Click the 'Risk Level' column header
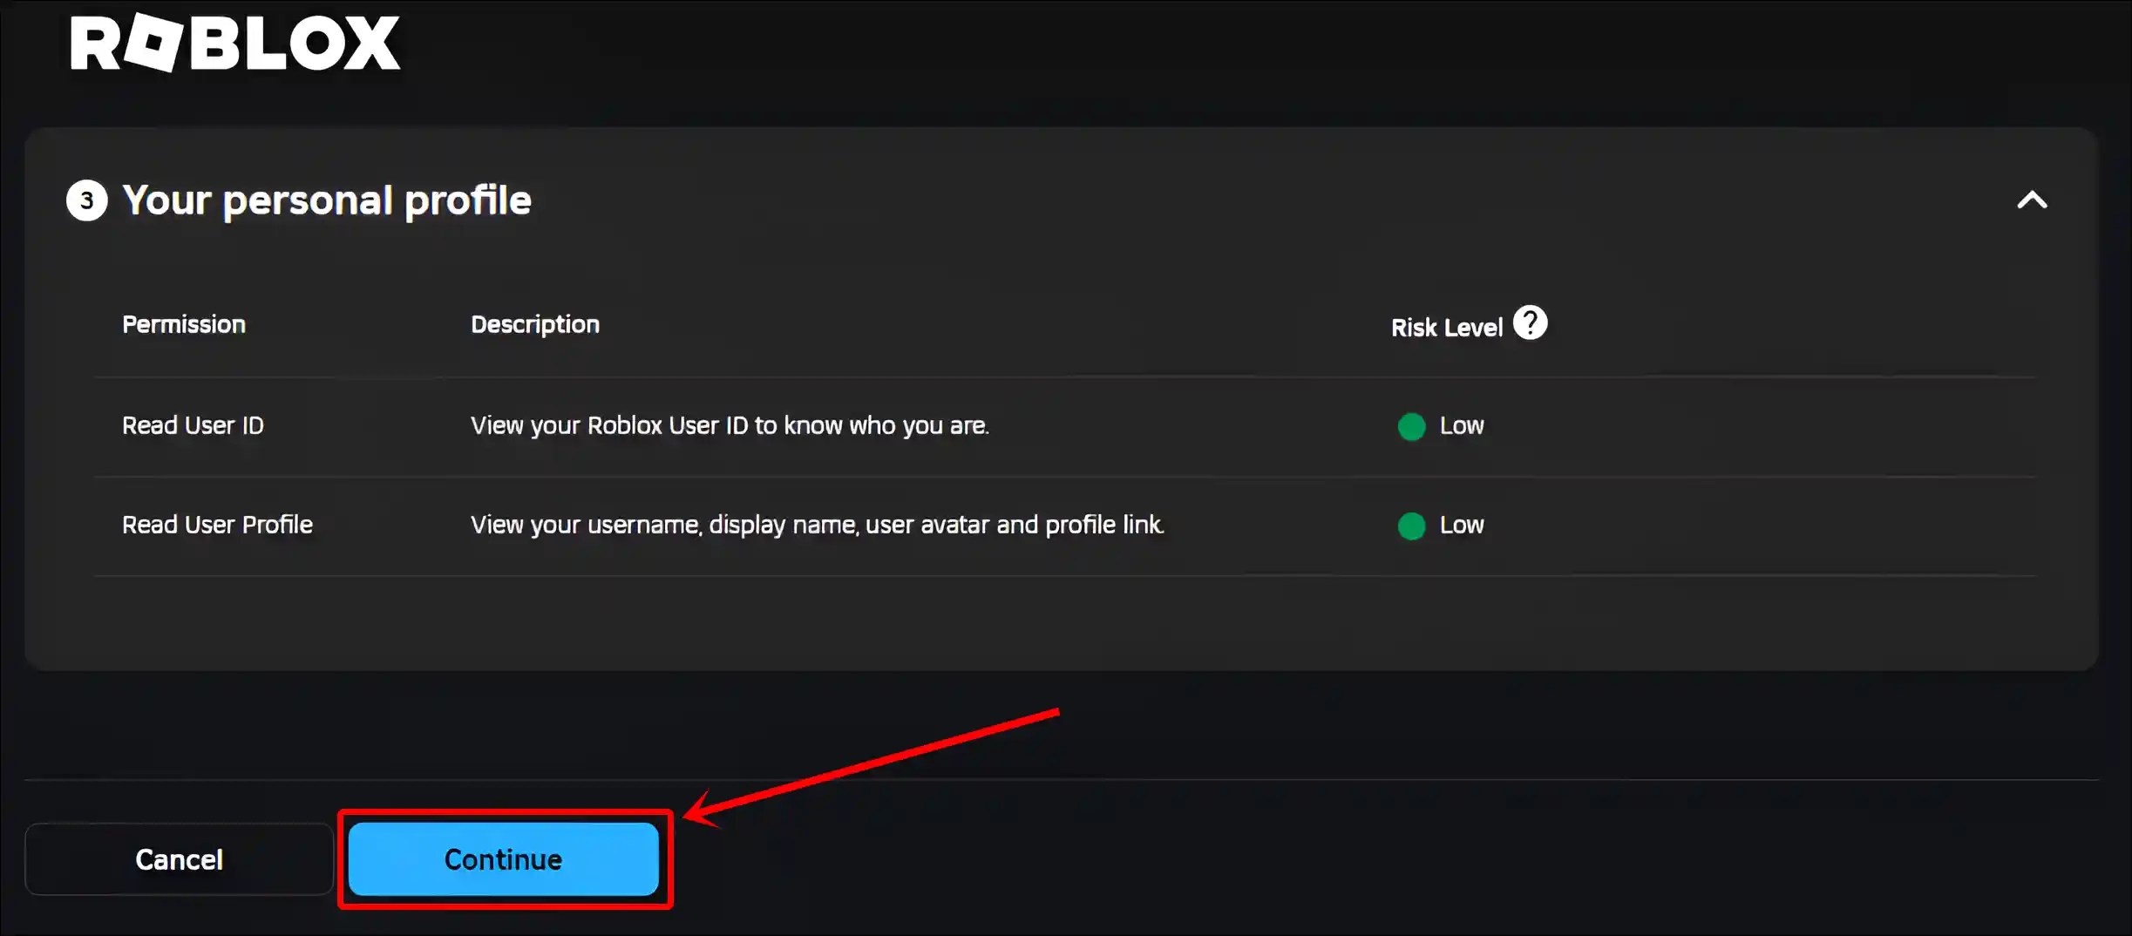2132x936 pixels. pos(1447,328)
